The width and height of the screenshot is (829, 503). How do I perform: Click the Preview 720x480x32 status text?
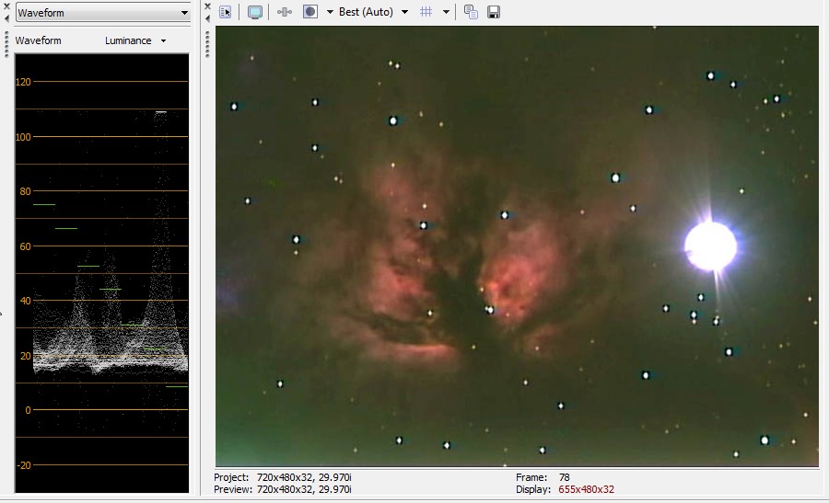pyautogui.click(x=283, y=489)
